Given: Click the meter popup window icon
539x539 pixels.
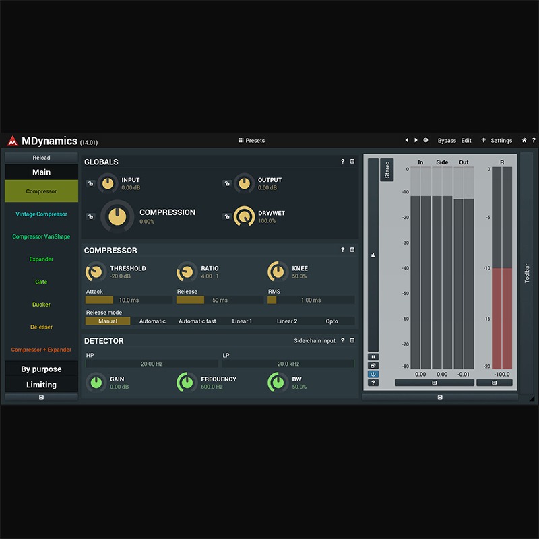Looking at the screenshot, I should (x=373, y=365).
